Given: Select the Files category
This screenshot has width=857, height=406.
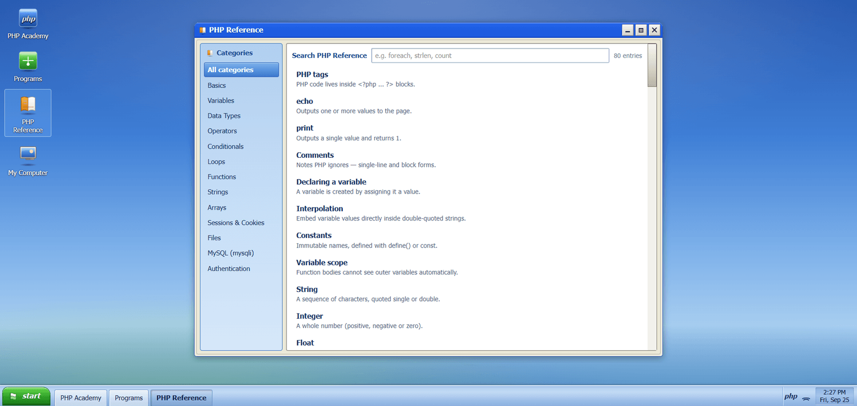Looking at the screenshot, I should point(241,238).
